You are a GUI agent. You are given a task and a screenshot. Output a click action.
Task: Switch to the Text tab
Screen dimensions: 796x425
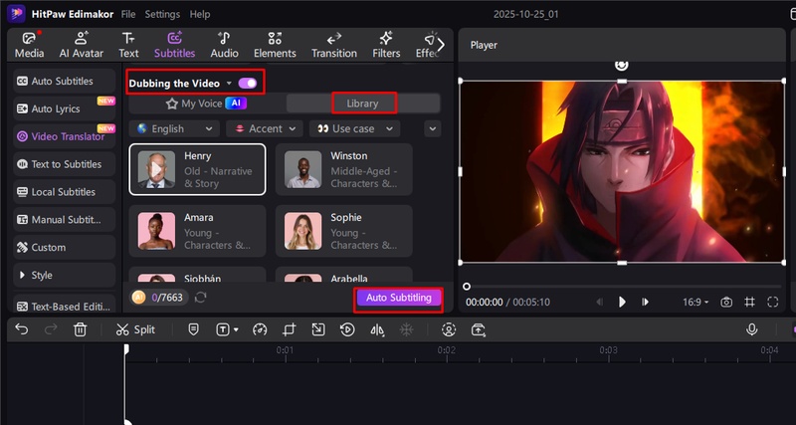(x=128, y=45)
